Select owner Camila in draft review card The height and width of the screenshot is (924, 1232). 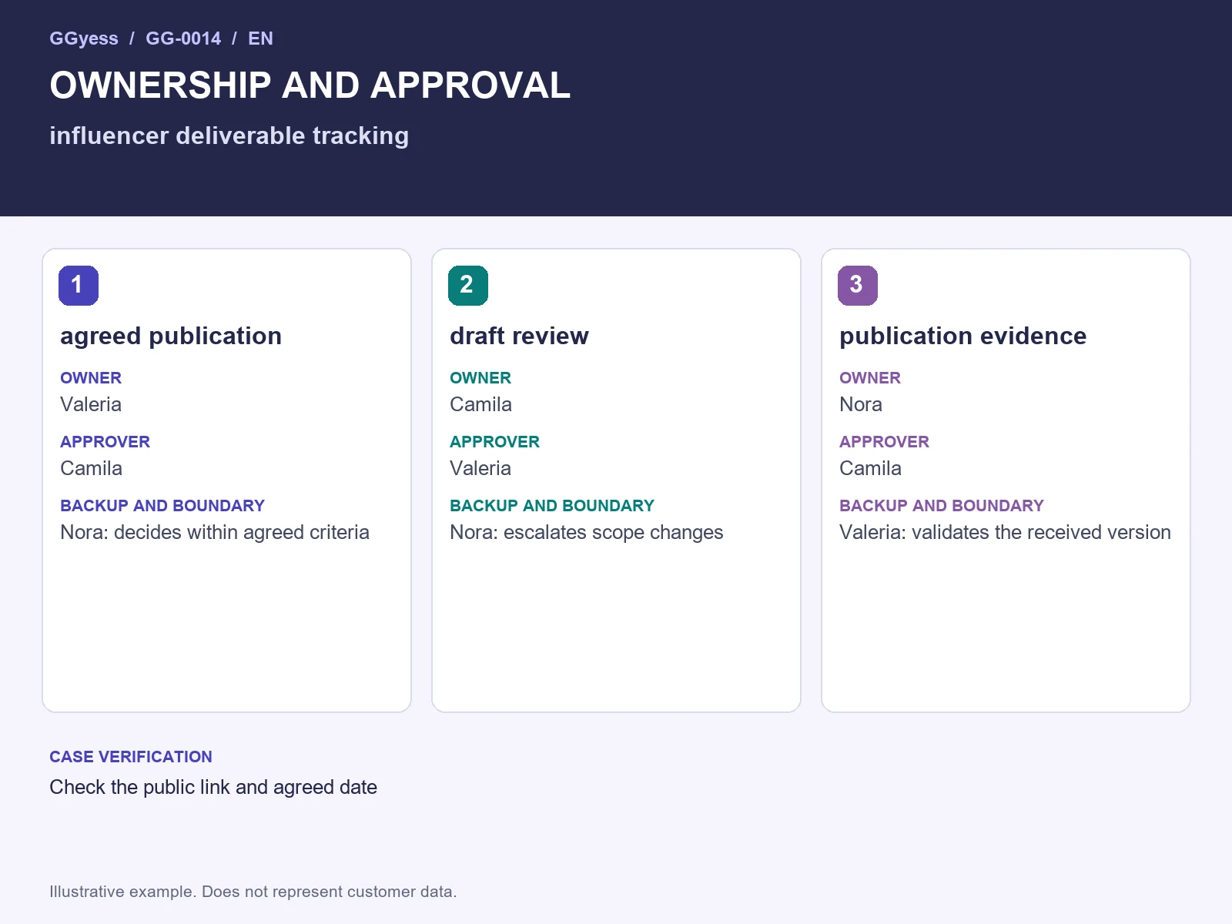tap(480, 404)
